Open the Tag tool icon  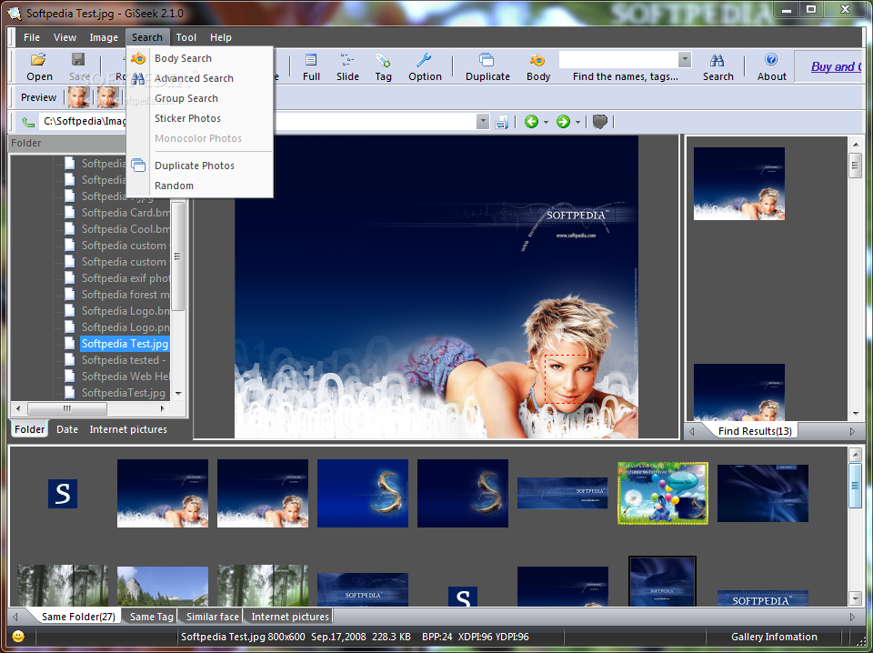coord(383,59)
